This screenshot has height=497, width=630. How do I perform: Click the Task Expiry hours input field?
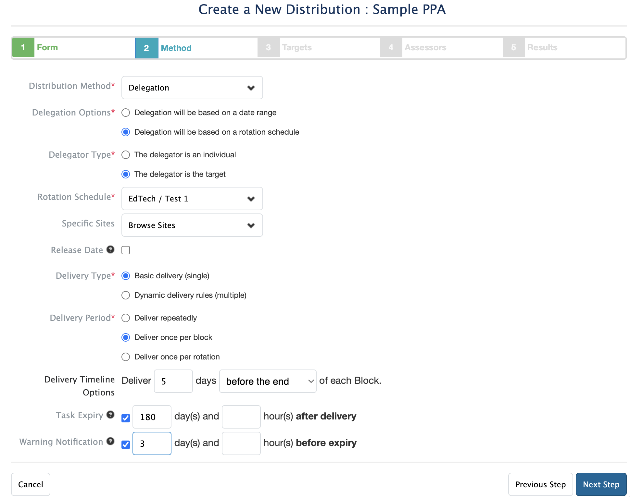pyautogui.click(x=241, y=417)
